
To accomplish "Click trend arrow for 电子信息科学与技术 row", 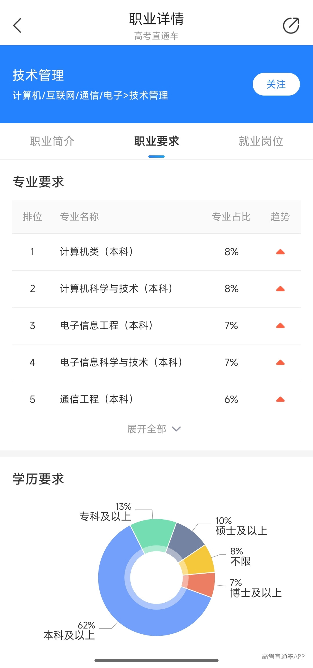I will click(x=280, y=362).
